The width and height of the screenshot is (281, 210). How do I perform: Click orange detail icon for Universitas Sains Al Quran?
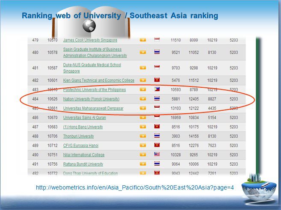[143, 117]
